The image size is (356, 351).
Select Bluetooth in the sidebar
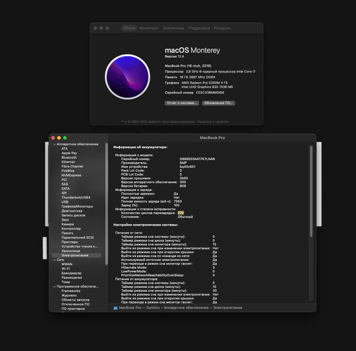point(69,157)
